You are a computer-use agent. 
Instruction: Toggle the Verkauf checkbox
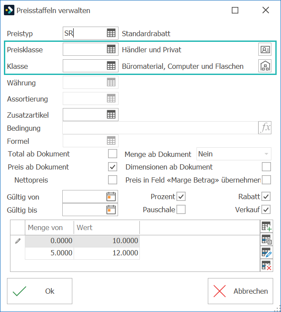266,210
